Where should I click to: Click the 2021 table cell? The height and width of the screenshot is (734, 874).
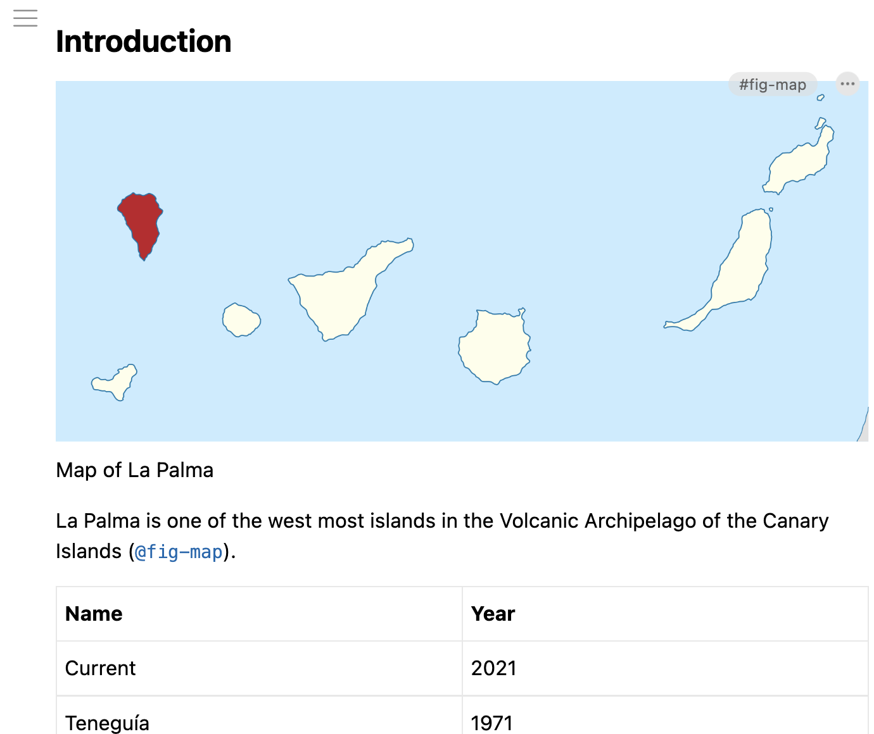coord(493,668)
